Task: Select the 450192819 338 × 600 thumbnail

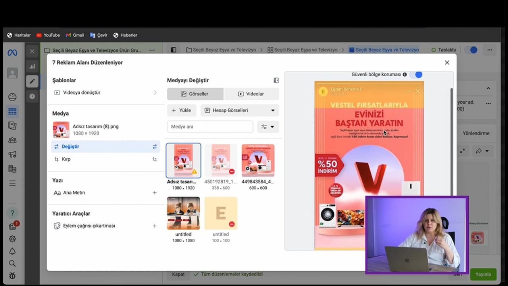Action: click(221, 160)
